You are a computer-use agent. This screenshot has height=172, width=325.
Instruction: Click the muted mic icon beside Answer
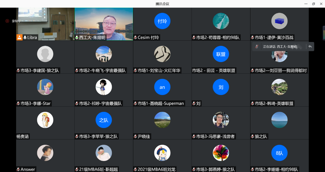(x=18, y=169)
